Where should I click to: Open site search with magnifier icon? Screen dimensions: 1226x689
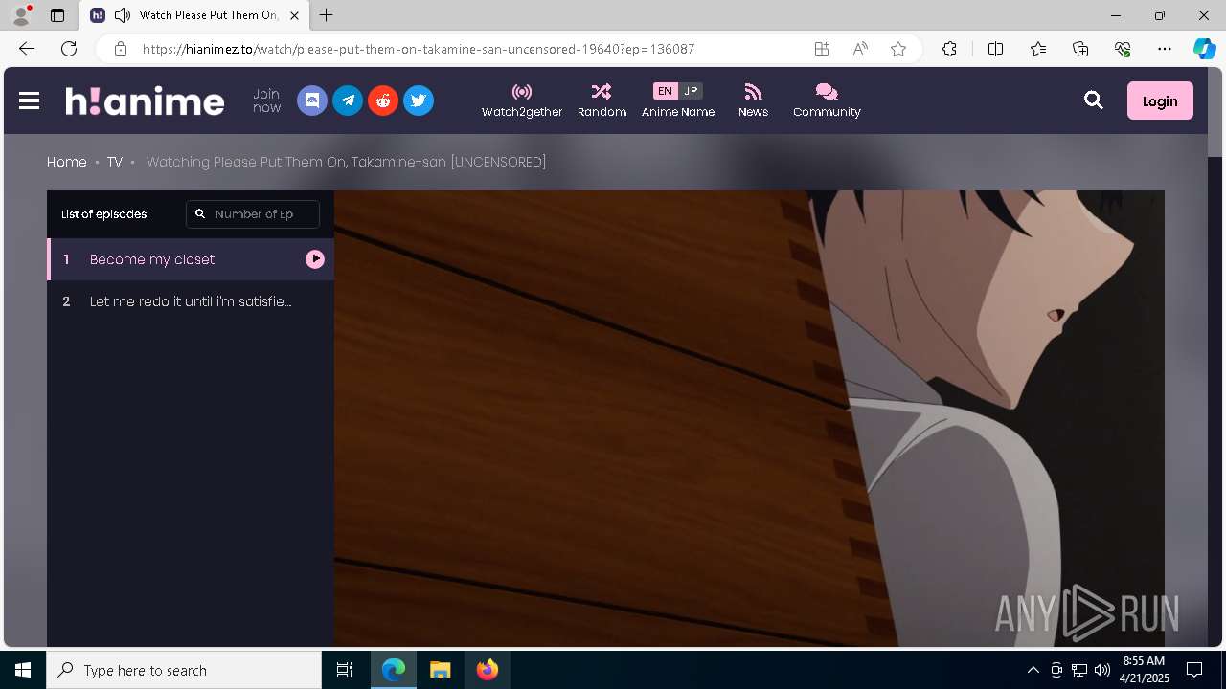1094,100
